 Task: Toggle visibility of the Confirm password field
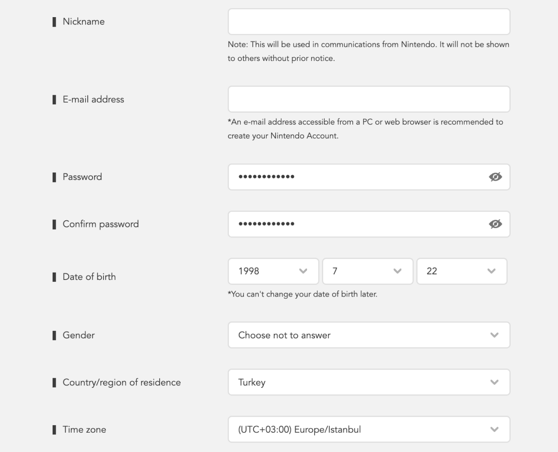[495, 224]
